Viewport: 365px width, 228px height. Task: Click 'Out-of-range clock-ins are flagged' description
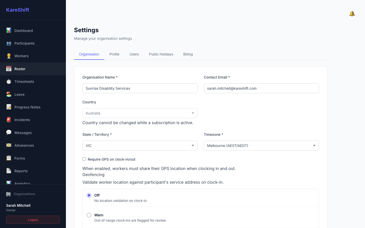[x=130, y=220]
